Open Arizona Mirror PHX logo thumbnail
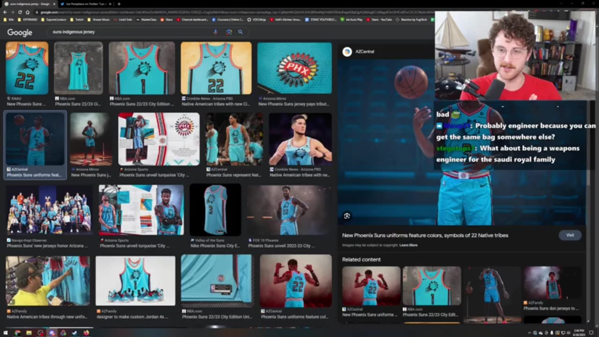 click(x=294, y=68)
